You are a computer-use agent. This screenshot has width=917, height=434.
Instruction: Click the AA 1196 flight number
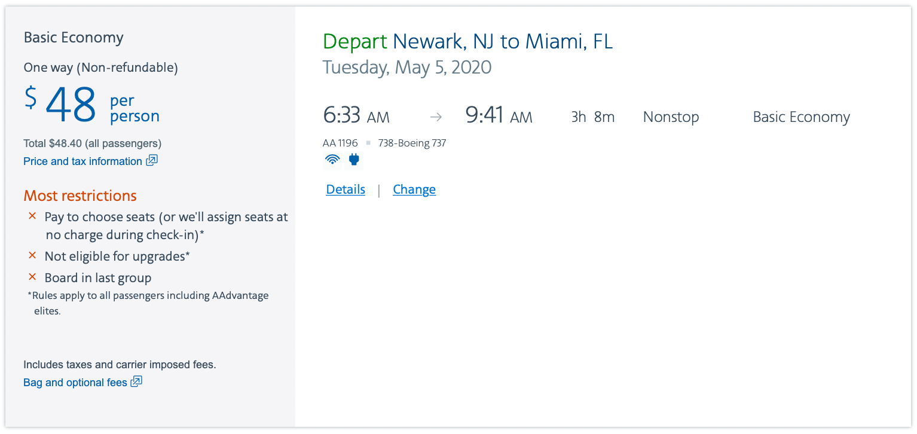click(340, 143)
